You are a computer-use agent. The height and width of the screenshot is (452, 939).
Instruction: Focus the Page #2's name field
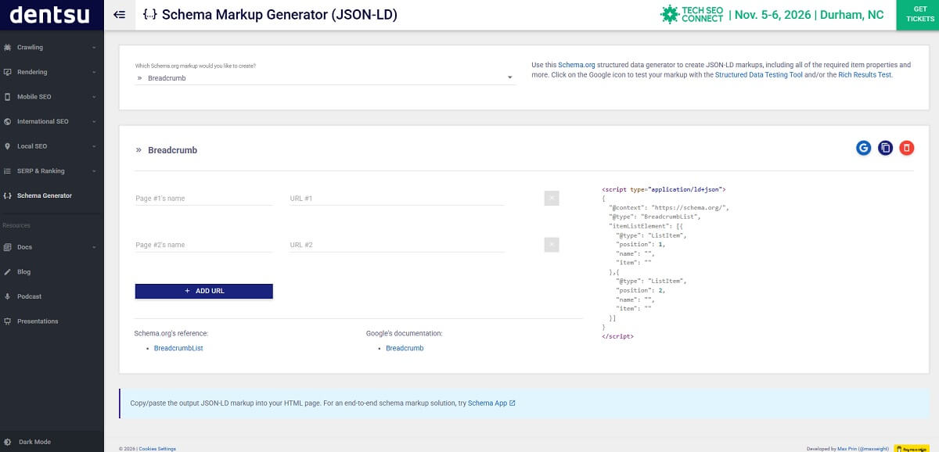click(203, 245)
